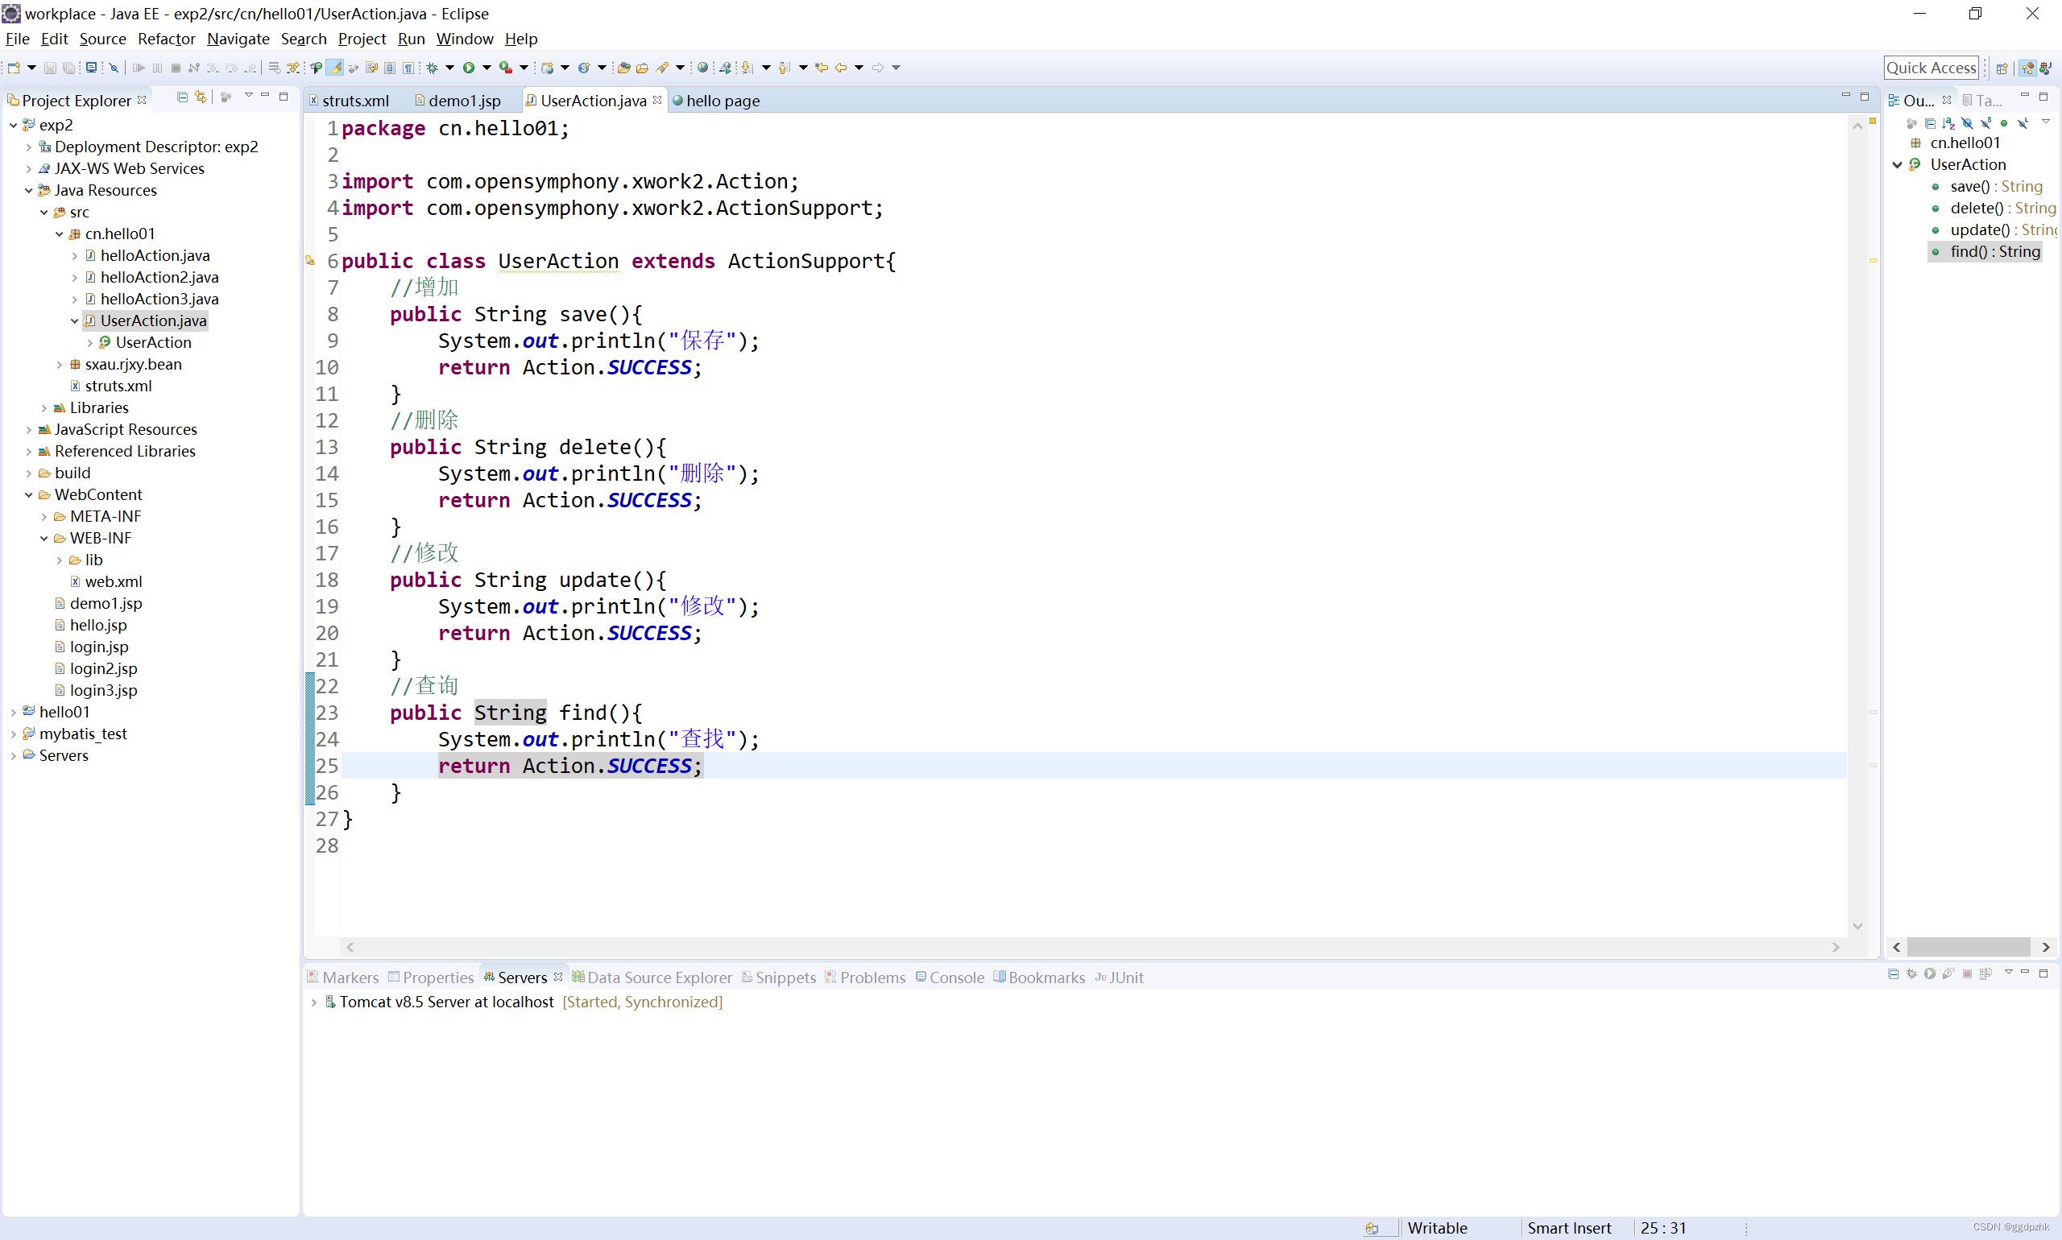The height and width of the screenshot is (1240, 2062).
Task: Click Previous Annotation icon in toolbar
Action: pos(784,68)
